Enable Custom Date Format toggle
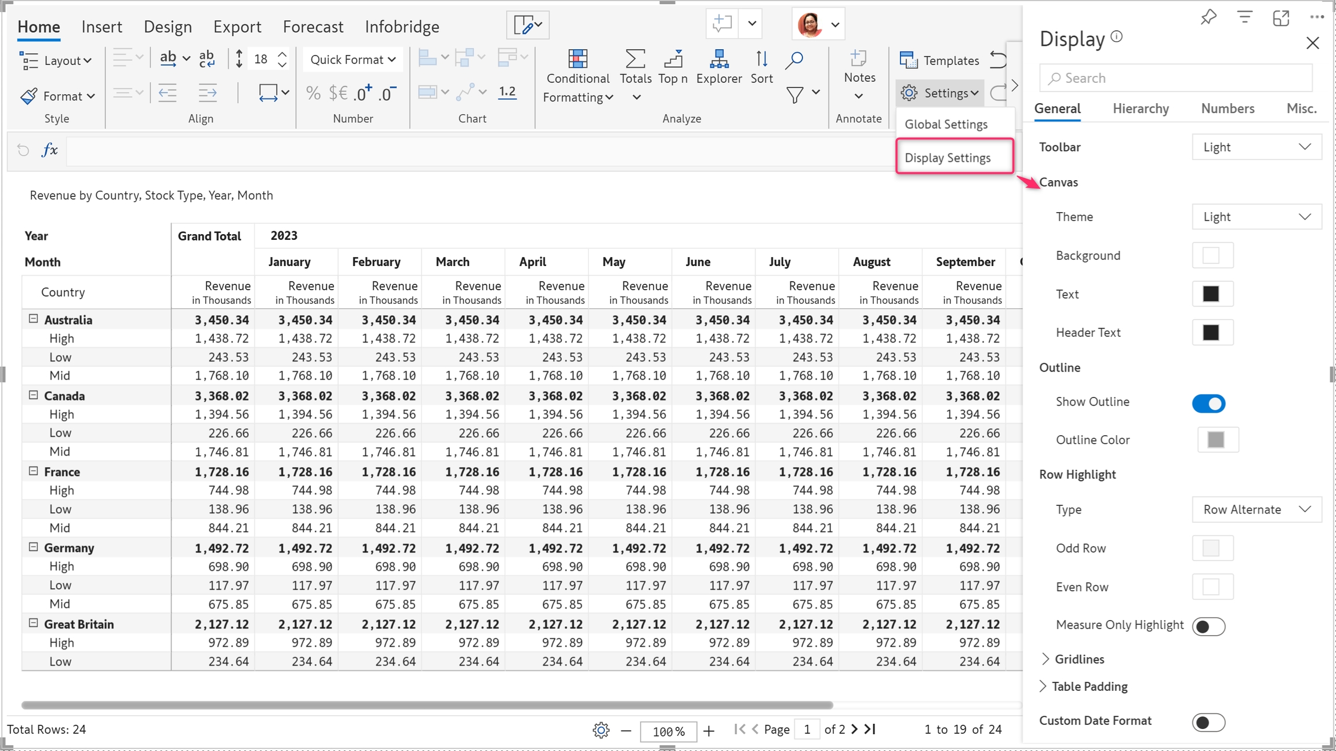The height and width of the screenshot is (751, 1336). (x=1208, y=722)
